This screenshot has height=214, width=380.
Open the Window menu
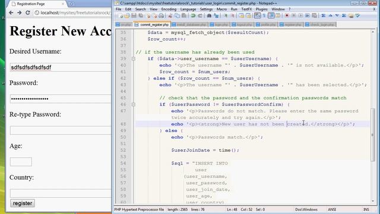pyautogui.click(x=278, y=10)
